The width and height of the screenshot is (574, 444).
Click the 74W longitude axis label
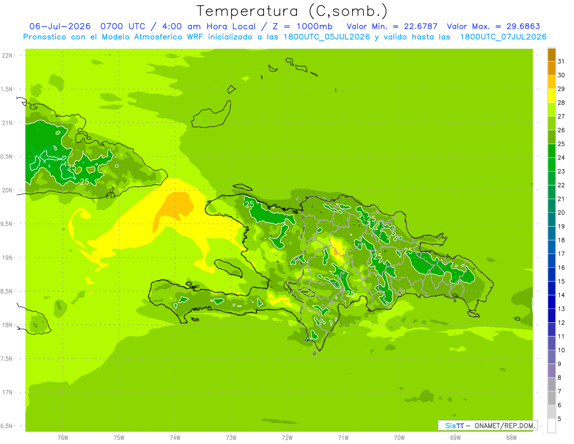tap(175, 437)
